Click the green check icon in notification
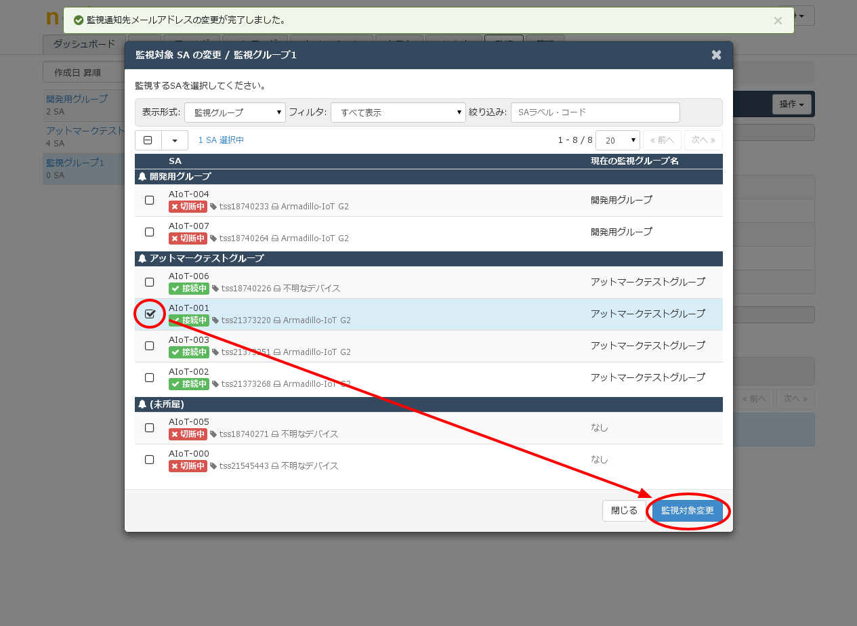 pos(79,20)
